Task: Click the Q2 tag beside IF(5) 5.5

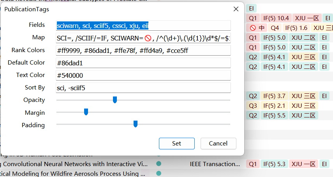Action: (253, 116)
